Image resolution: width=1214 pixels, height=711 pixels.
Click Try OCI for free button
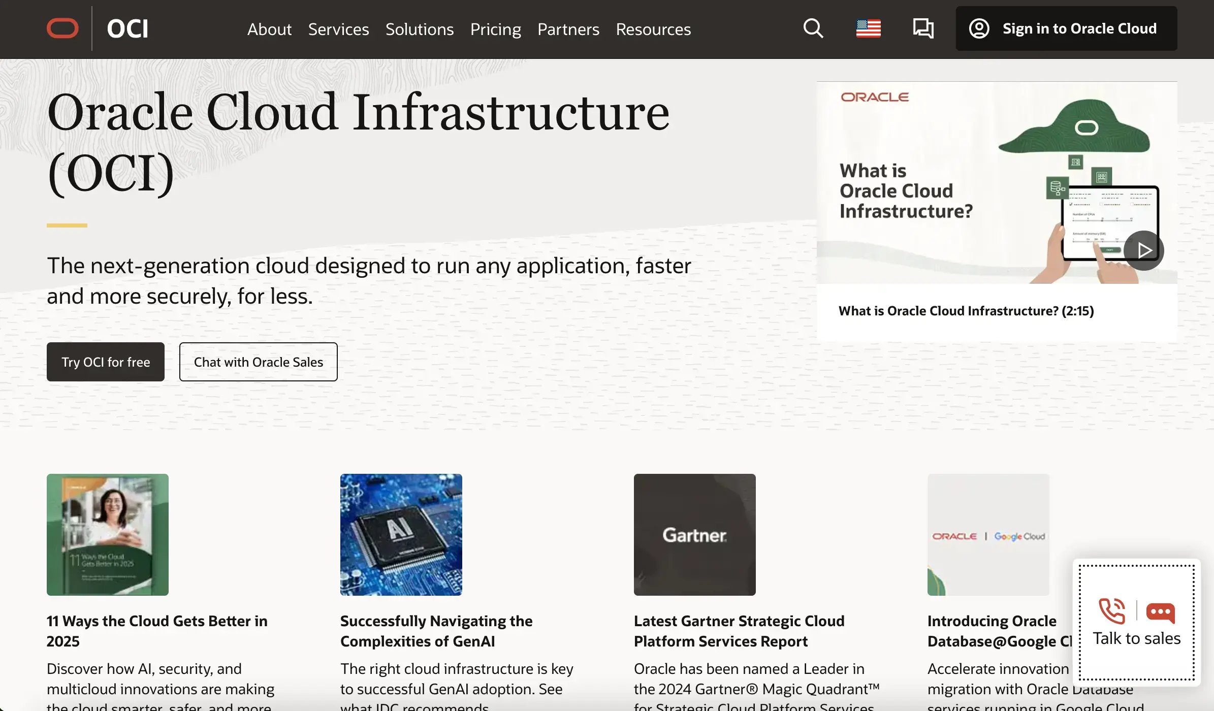106,362
